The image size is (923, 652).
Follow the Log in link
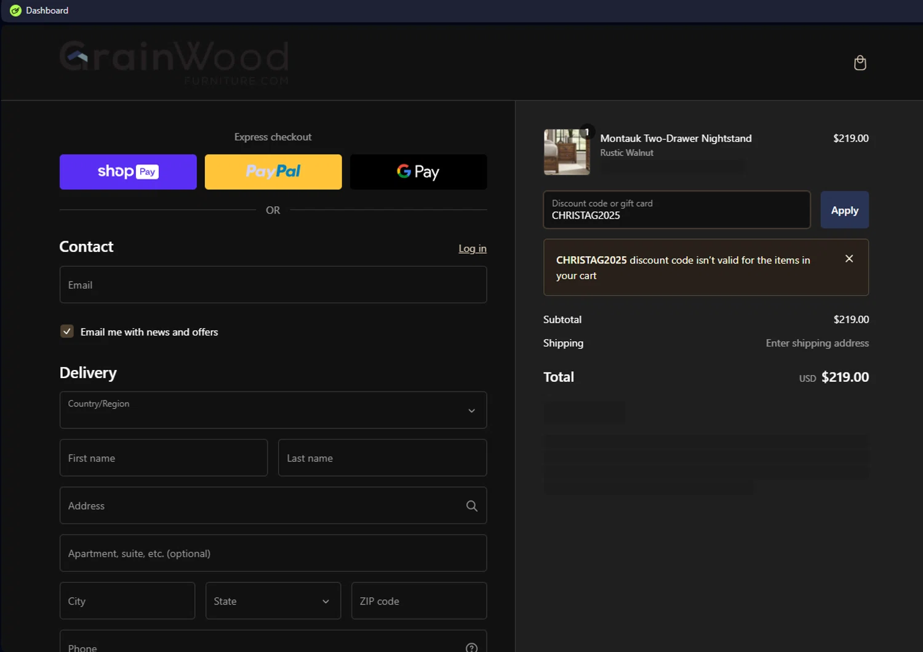tap(473, 249)
